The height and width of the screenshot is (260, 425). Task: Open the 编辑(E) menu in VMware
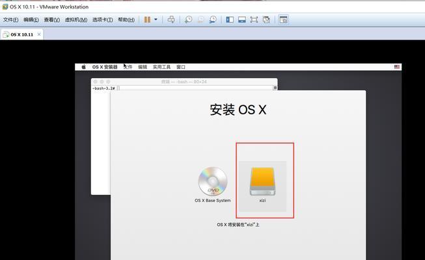click(x=31, y=19)
